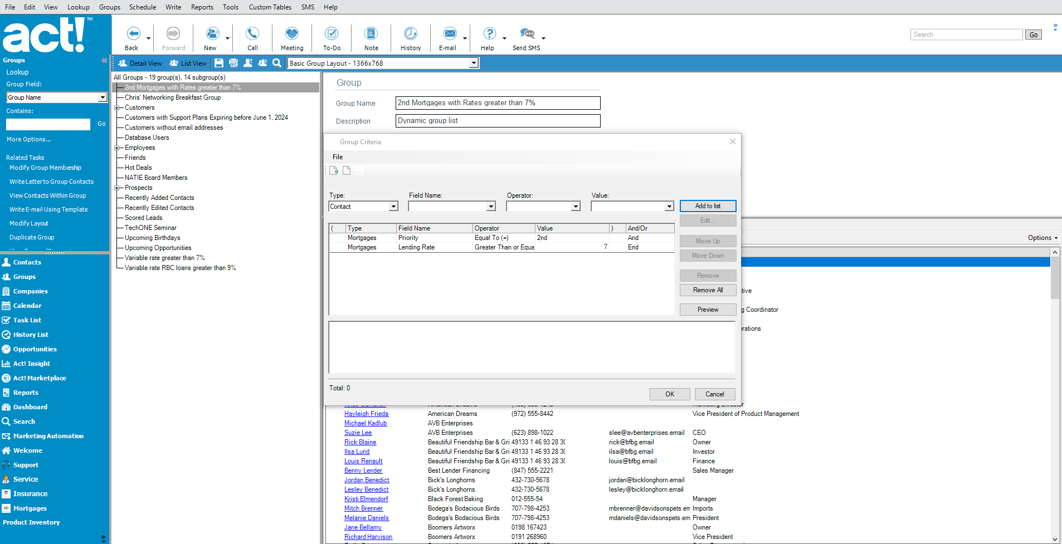Screen dimensions: 1062x544
Task: Open the Field Name dropdown
Action: point(491,207)
